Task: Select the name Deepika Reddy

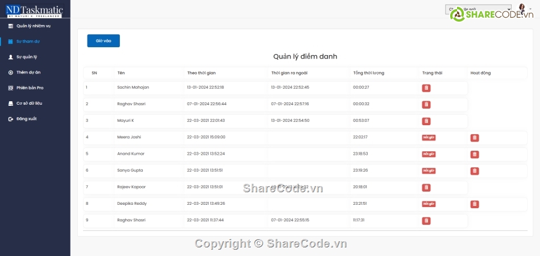Action: [132, 204]
